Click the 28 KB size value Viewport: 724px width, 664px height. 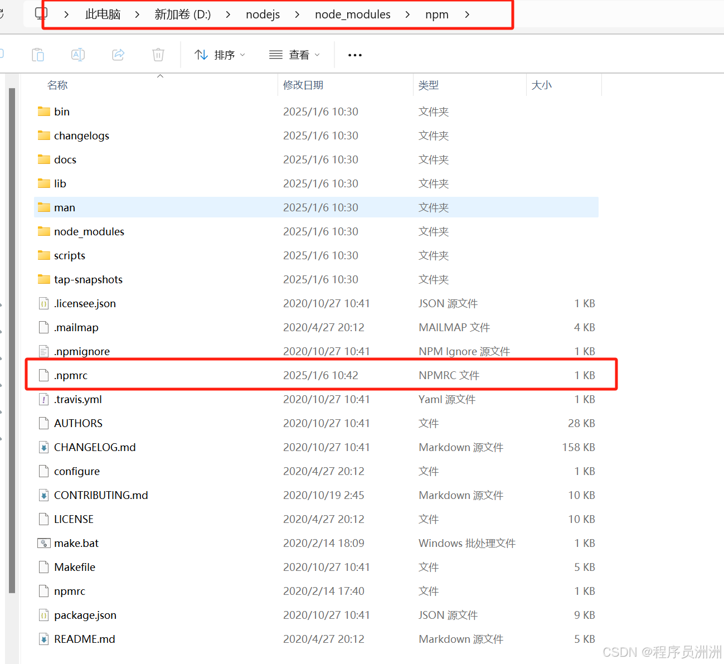pyautogui.click(x=581, y=423)
